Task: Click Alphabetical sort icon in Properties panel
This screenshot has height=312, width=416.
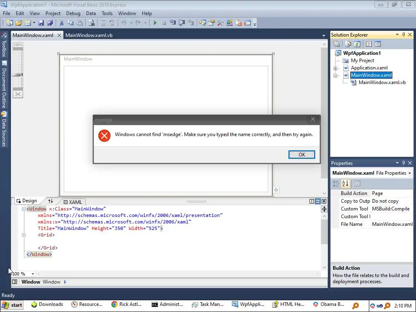Action: (x=345, y=183)
